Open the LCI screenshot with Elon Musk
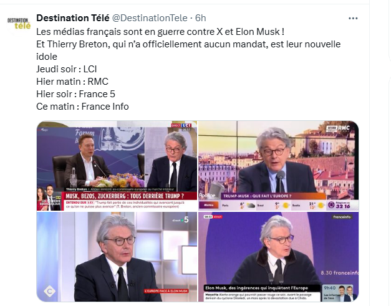The width and height of the screenshot is (391, 306). coord(117,166)
